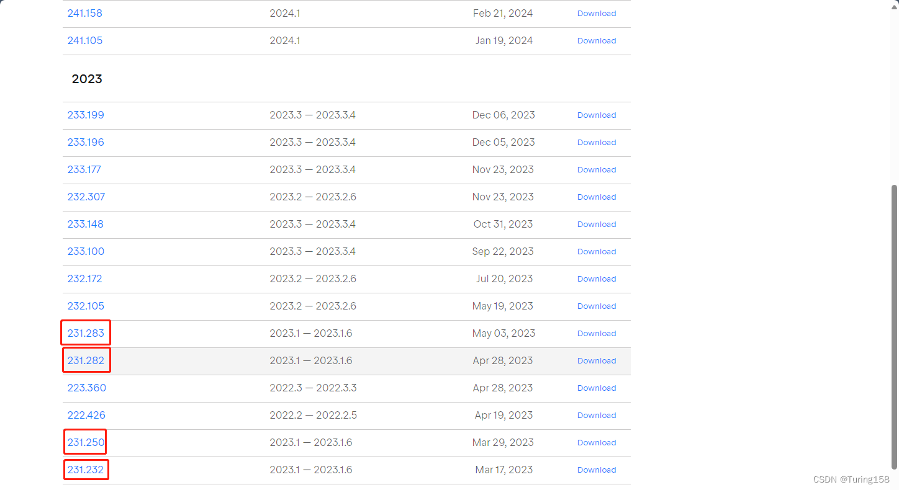
Task: Select compatibility text for version 232.172
Action: (x=313, y=278)
